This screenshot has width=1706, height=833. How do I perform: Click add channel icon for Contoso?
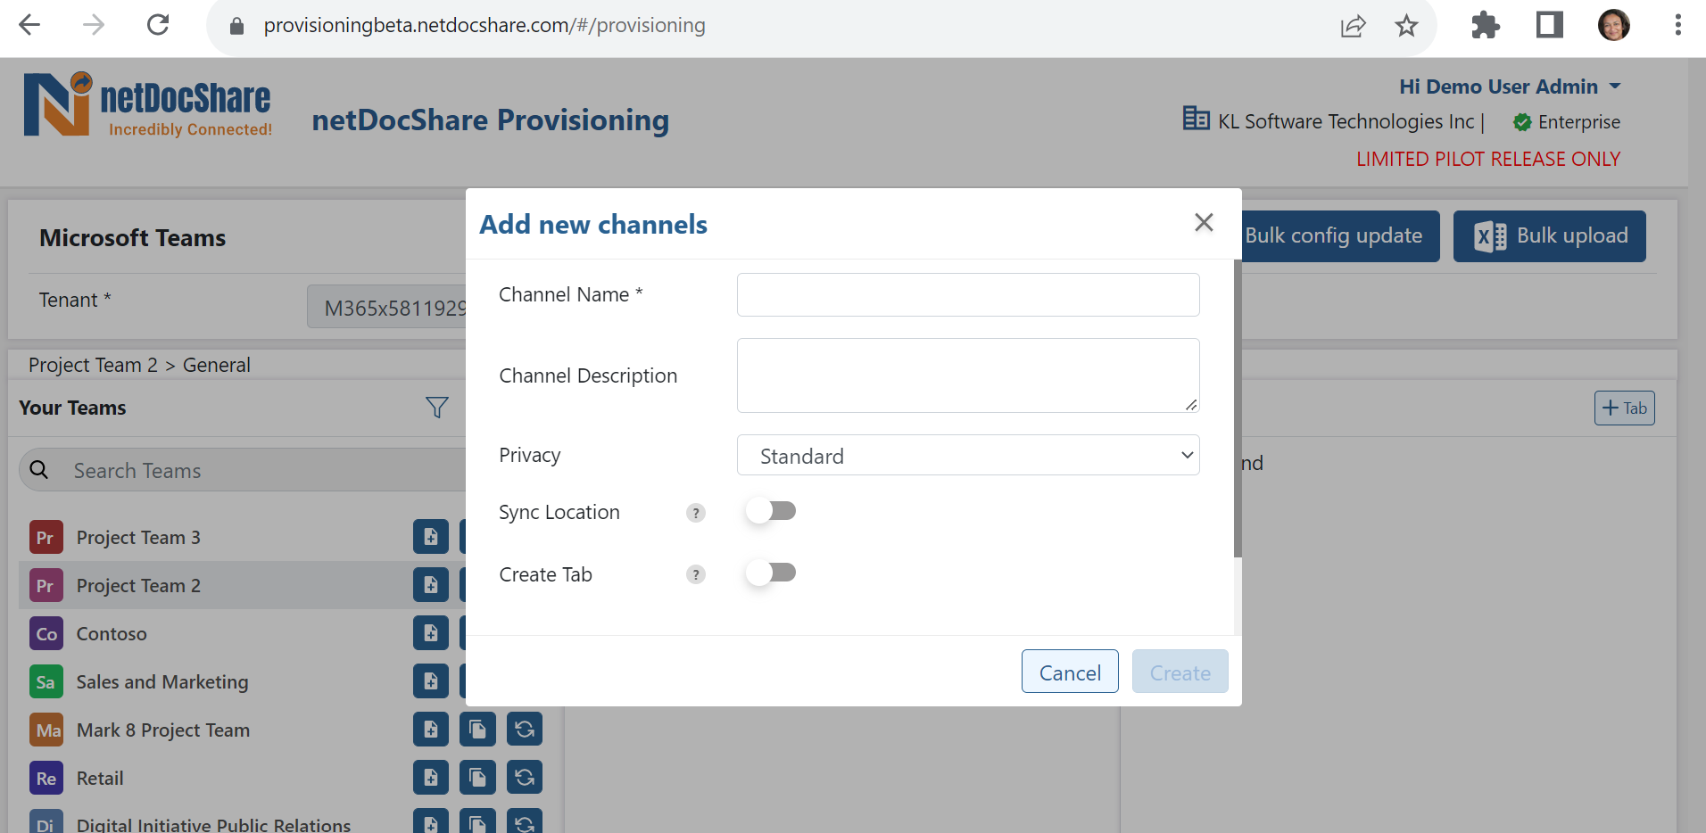pyautogui.click(x=431, y=633)
